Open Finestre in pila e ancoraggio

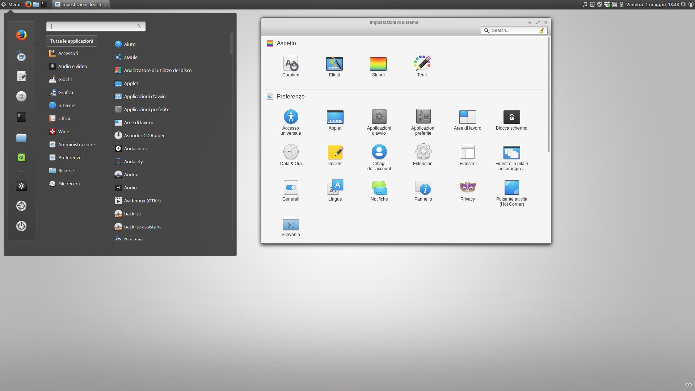coord(511,157)
